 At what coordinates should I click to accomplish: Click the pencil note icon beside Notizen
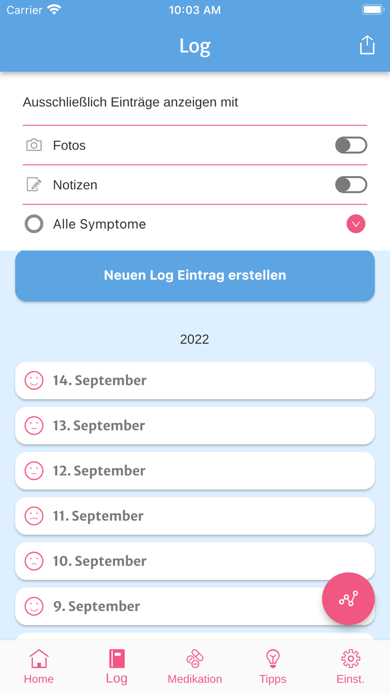click(x=33, y=184)
